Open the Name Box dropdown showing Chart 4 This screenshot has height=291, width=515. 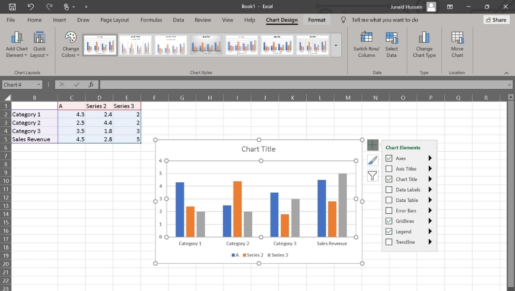38,84
